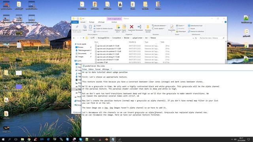Image resolution: width=253 pixels, height=142 pixels.
Task: Click Compilation in the Explorer breadcrumb
Action: pyautogui.click(x=117, y=38)
